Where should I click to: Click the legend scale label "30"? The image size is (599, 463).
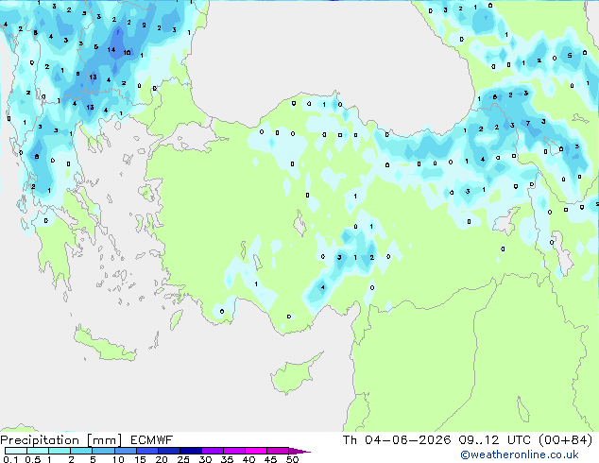pyautogui.click(x=205, y=459)
